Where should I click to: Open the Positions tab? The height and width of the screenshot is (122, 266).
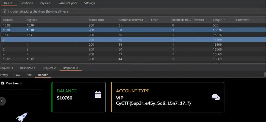27,3
